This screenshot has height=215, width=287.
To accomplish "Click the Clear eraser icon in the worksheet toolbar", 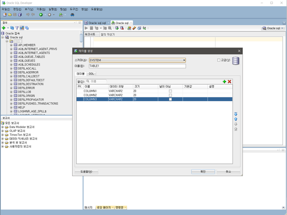I will point(134,28).
